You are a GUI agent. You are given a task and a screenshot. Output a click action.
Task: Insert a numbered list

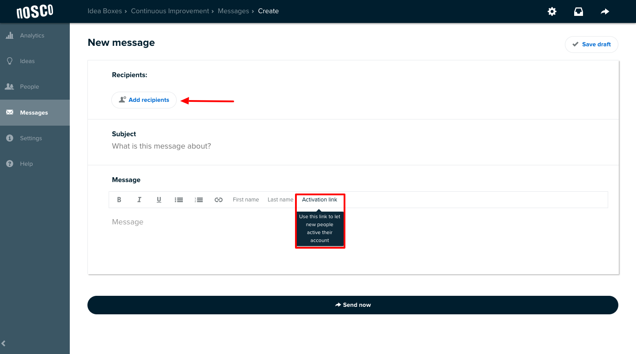point(199,200)
